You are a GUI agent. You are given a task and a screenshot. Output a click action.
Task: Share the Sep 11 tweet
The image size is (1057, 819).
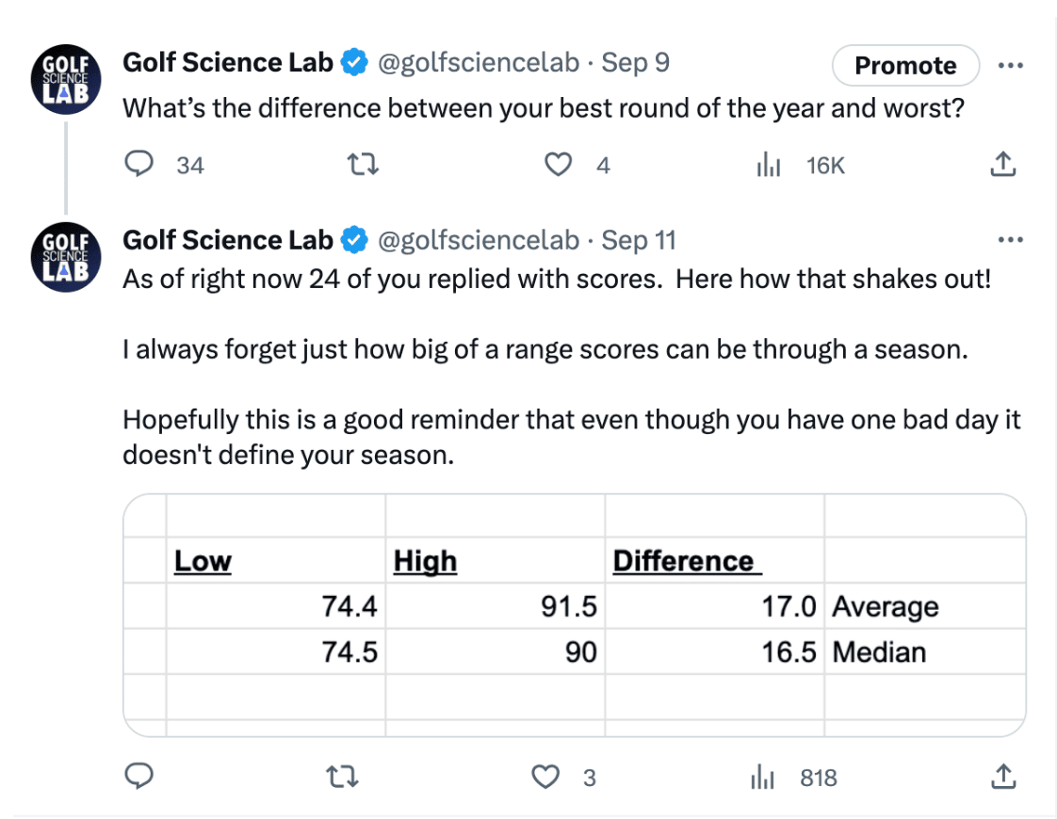pyautogui.click(x=1003, y=776)
